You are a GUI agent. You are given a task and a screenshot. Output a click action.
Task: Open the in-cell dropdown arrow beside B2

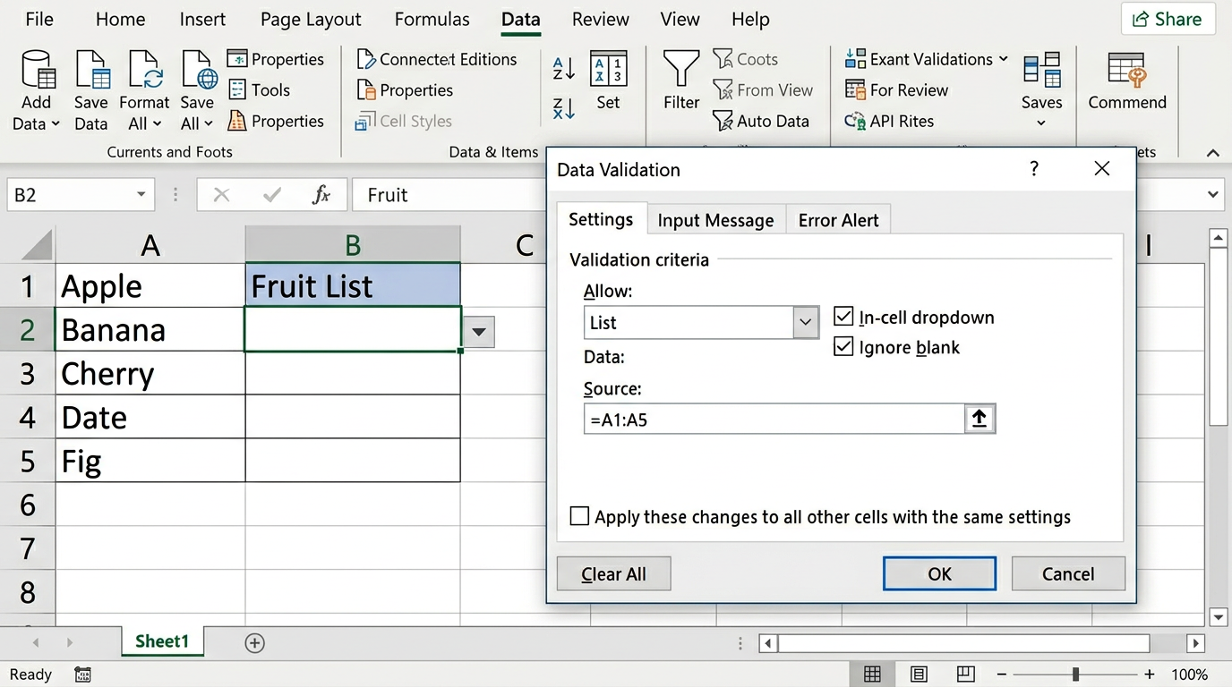pyautogui.click(x=478, y=332)
